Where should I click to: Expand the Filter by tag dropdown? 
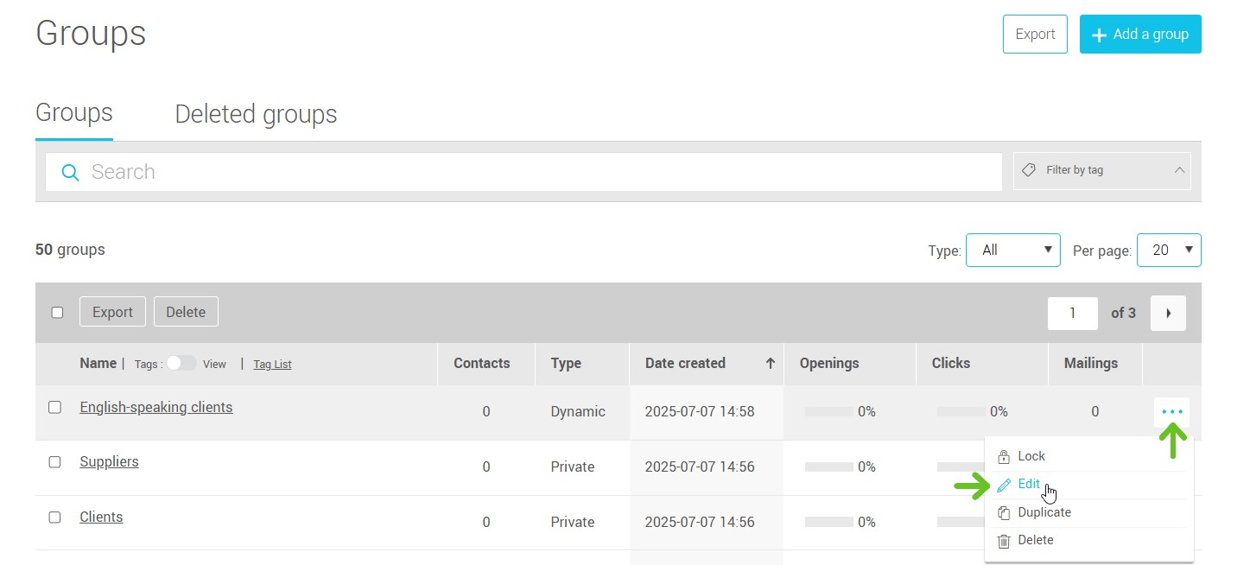(1101, 171)
